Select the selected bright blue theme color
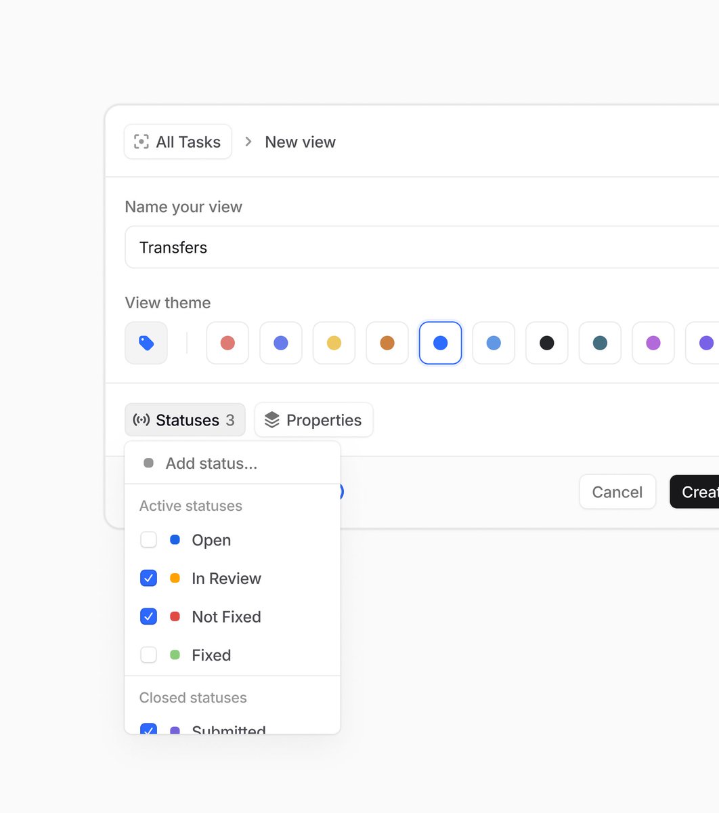 (x=441, y=343)
